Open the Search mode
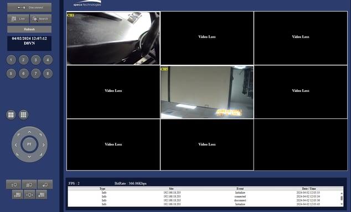This screenshot has height=212, width=351. pyautogui.click(x=41, y=19)
